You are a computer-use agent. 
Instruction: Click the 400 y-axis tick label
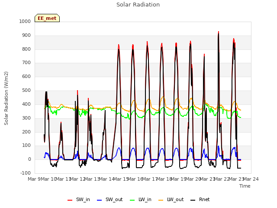point(26,104)
